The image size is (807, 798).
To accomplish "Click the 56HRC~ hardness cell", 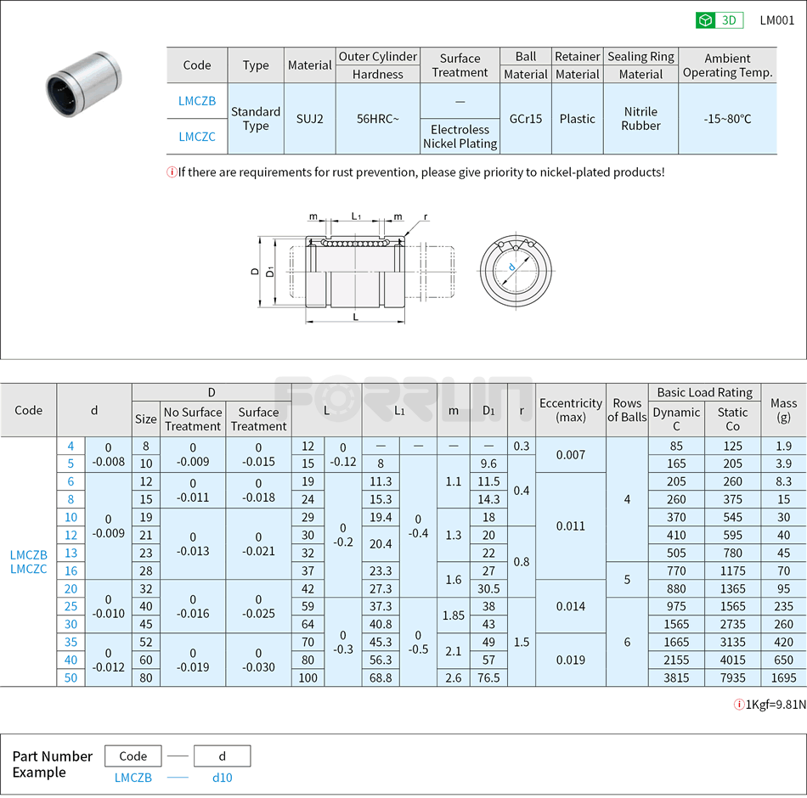I will coord(377,119).
